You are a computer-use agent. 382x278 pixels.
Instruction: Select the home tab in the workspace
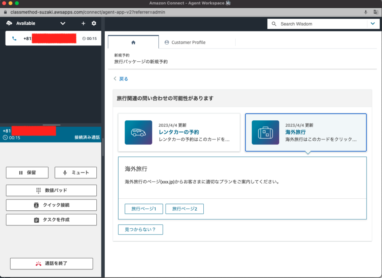[x=133, y=41]
